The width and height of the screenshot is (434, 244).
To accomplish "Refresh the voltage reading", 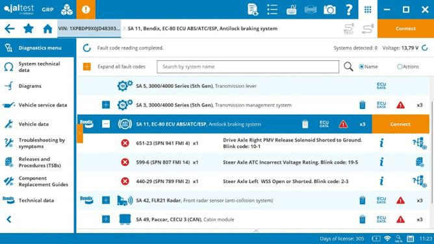I will 425,48.
